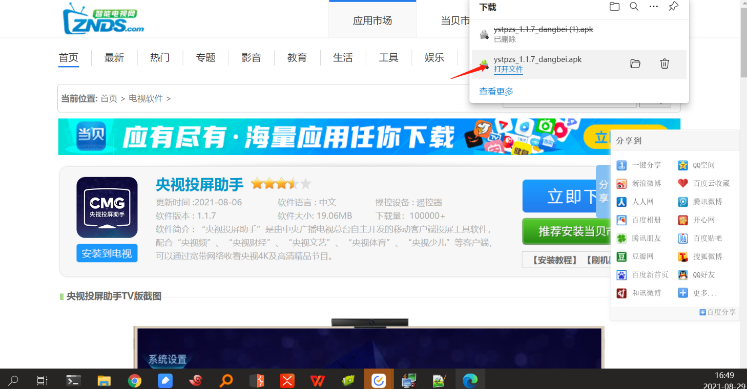Open more options (three dots) in downloads panel
This screenshot has width=747, height=389.
tap(653, 7)
